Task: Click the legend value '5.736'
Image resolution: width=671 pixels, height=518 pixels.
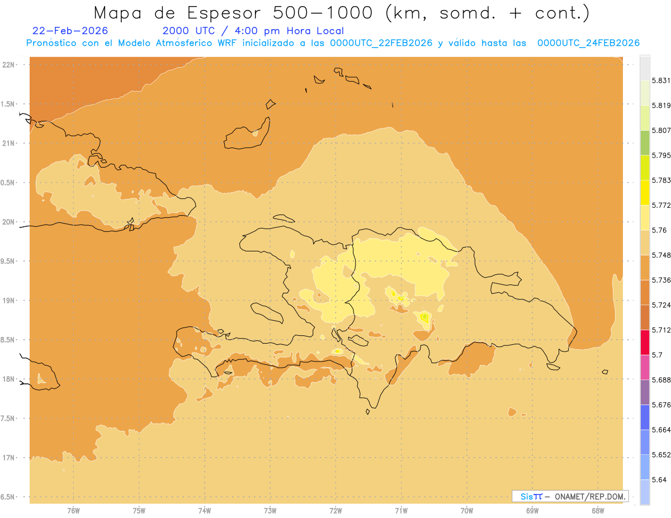Action: click(x=661, y=280)
